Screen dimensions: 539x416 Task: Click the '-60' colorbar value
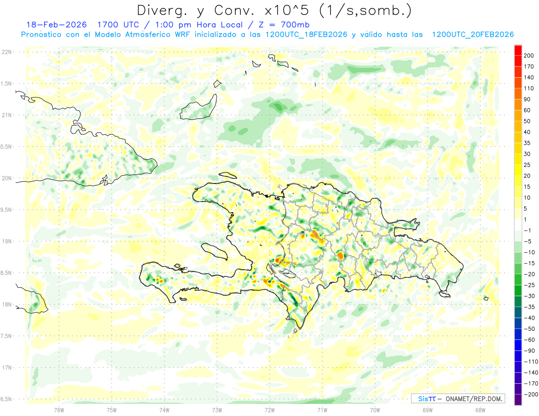[x=530, y=340]
